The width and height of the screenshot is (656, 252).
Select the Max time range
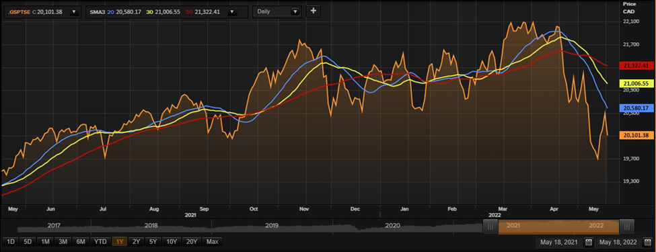tap(213, 241)
